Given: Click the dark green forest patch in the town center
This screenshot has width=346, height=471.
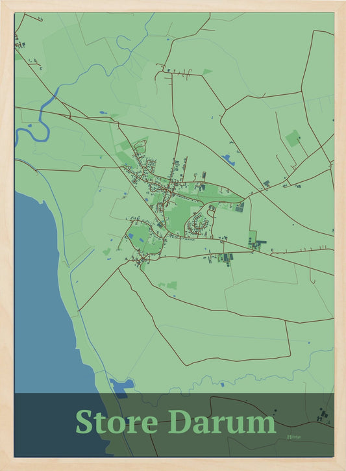Looking at the screenshot, I should pos(179,216).
